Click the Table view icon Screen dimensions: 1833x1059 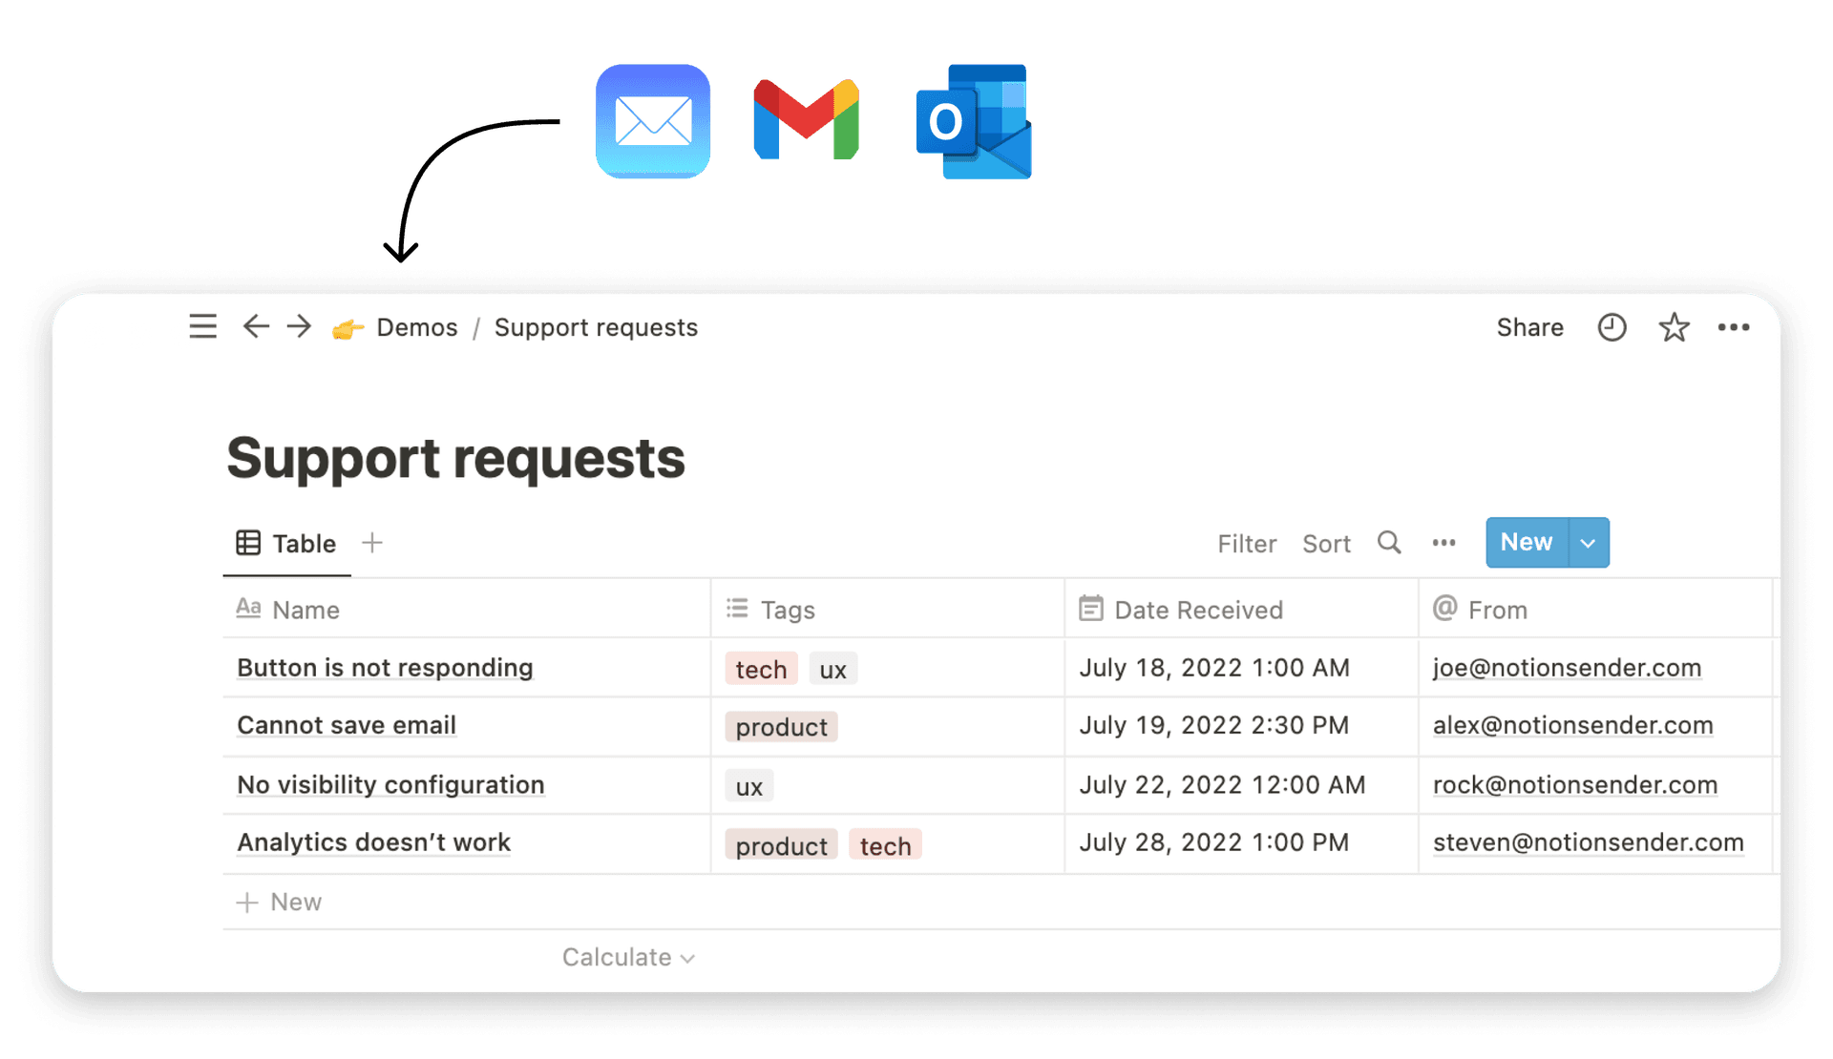tap(247, 544)
